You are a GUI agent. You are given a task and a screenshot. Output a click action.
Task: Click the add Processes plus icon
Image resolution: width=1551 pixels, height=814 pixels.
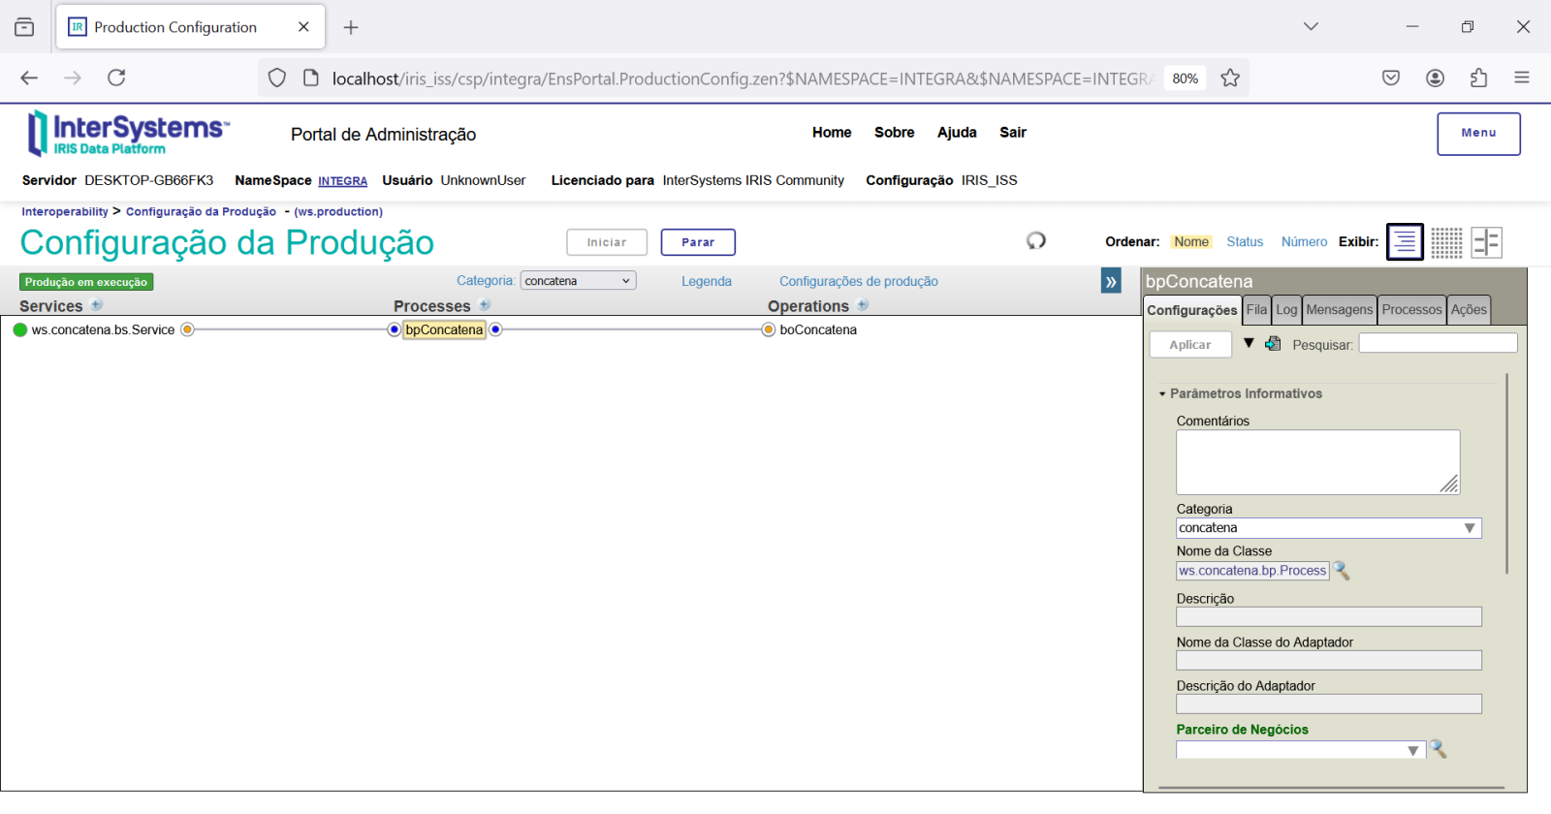485,305
